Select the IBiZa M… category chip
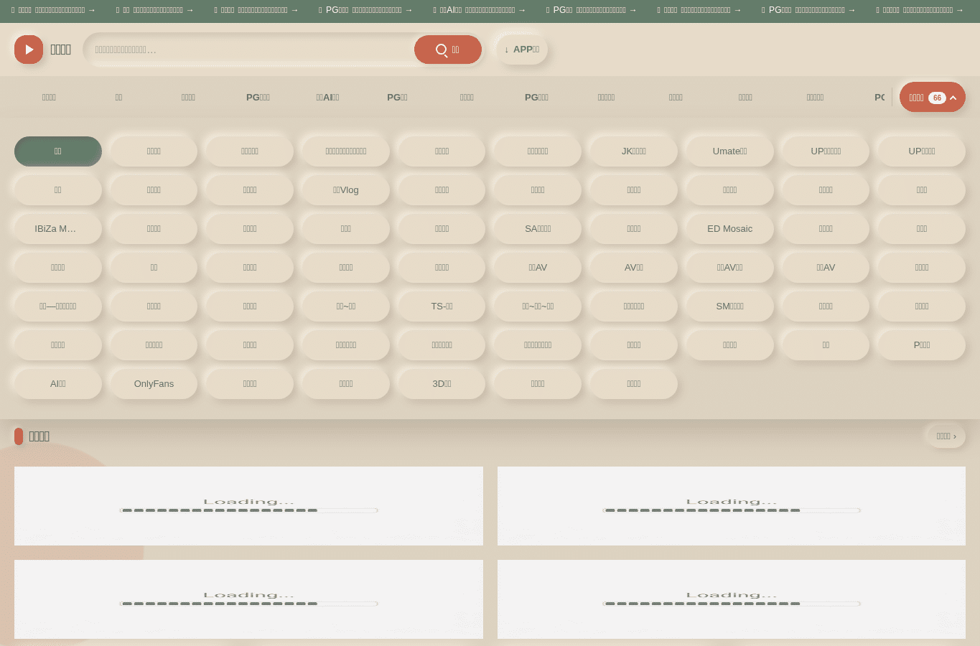 [58, 229]
